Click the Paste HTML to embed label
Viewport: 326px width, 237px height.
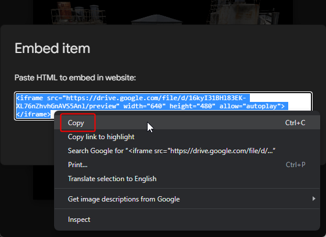(x=75, y=77)
